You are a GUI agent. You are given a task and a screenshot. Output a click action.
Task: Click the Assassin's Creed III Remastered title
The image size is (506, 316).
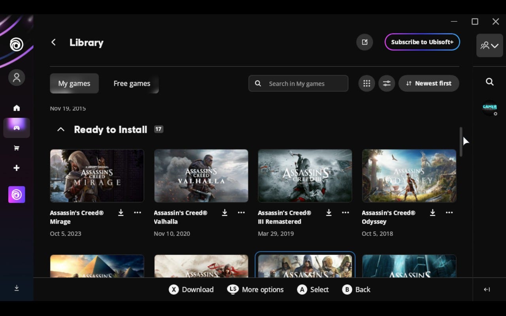pos(285,217)
